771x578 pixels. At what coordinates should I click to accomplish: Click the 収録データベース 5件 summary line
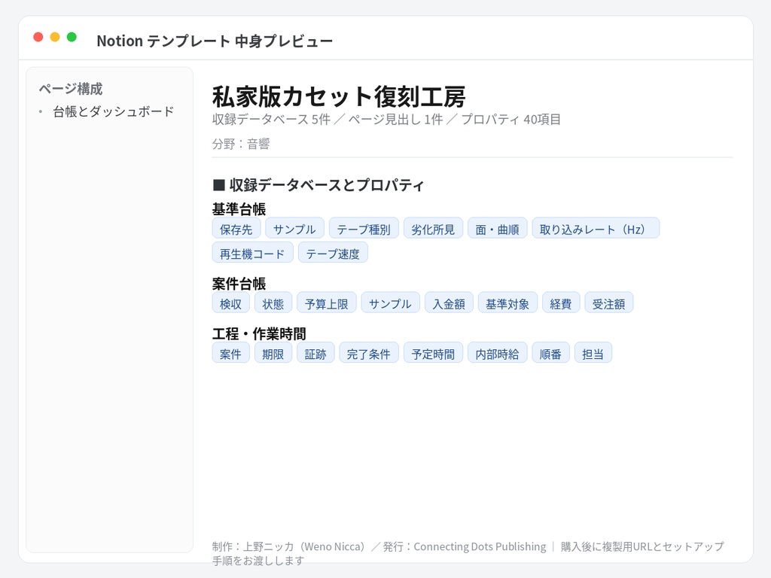[386, 120]
